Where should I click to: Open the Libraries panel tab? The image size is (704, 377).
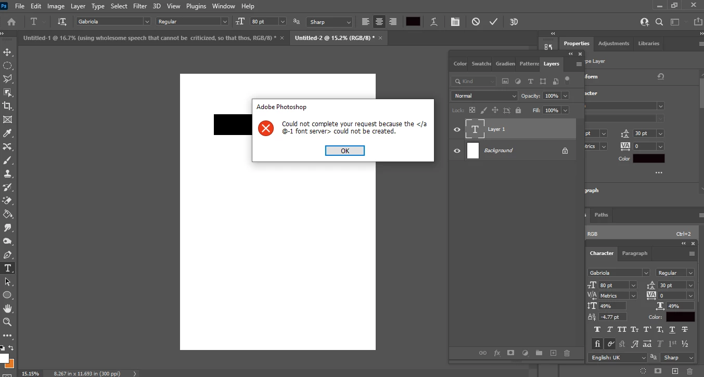point(649,44)
